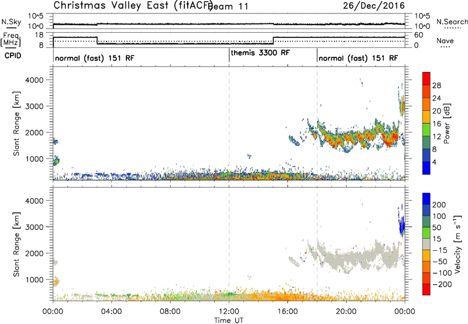
Task: Click the 18:00 dashed line in the velocity panel
Action: (317, 244)
